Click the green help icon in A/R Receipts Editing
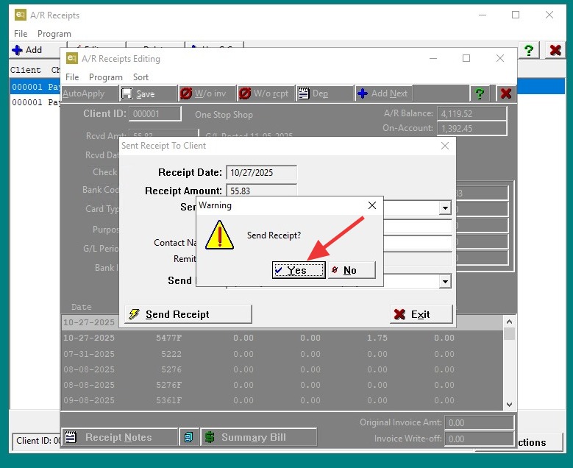573x468 pixels. [x=480, y=93]
